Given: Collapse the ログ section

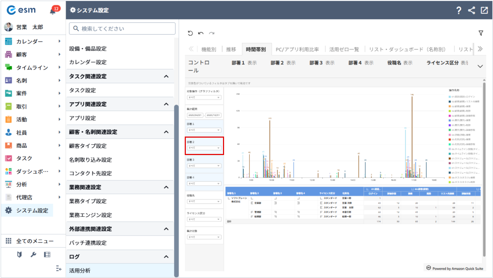Looking at the screenshot, I should pyautogui.click(x=166, y=257).
